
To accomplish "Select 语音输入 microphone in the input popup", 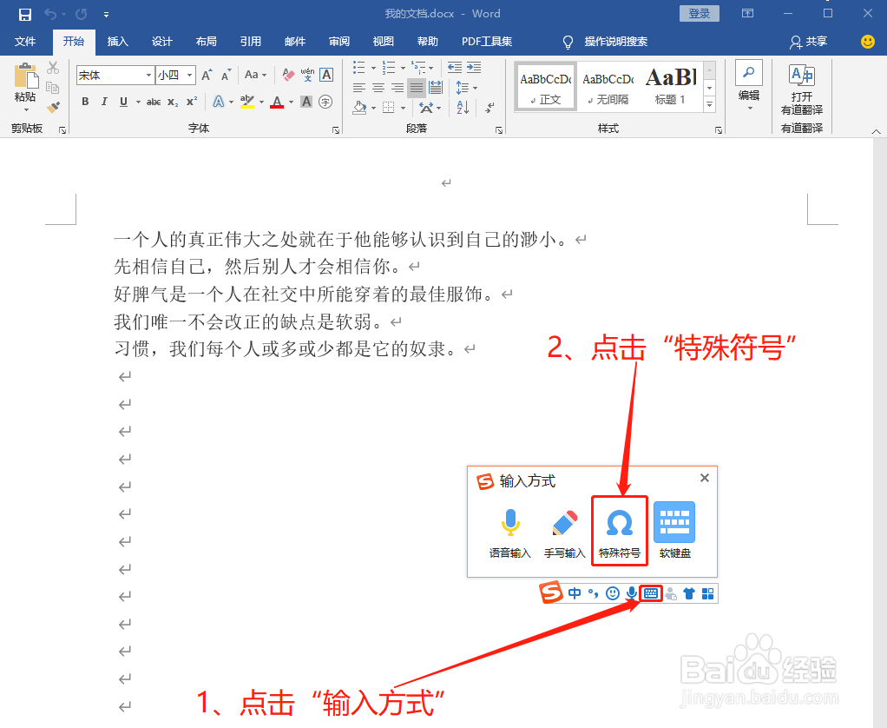I will pos(510,533).
